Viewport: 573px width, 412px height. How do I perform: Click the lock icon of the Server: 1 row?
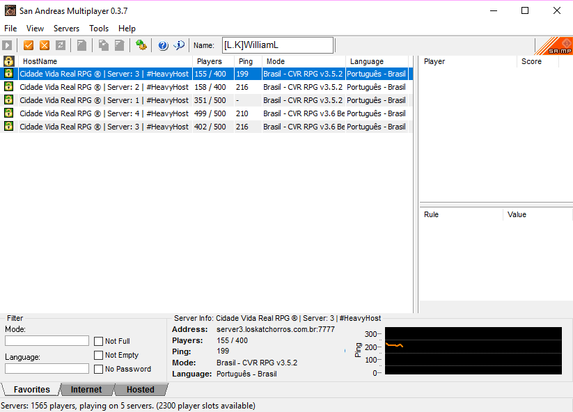(x=8, y=100)
